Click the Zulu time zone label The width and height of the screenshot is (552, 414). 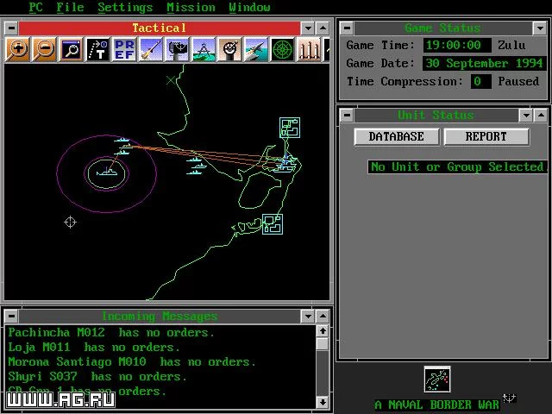tap(511, 45)
